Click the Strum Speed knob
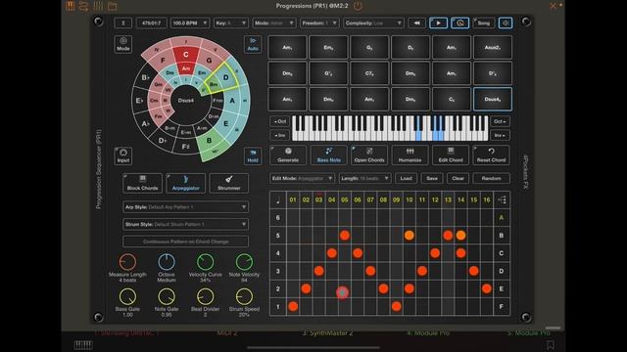Image resolution: width=627 pixels, height=352 pixels. pyautogui.click(x=244, y=297)
